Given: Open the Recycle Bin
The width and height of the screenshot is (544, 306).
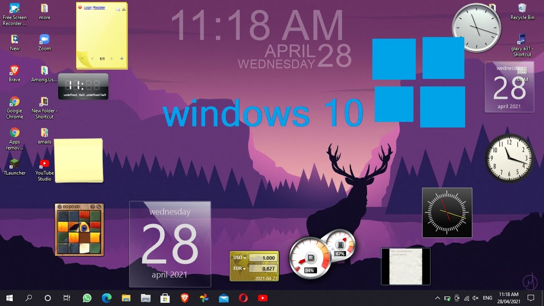Looking at the screenshot, I should 522,11.
